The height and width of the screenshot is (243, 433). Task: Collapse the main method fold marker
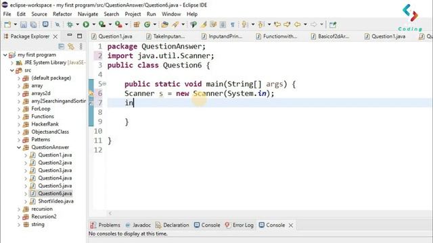(105, 84)
